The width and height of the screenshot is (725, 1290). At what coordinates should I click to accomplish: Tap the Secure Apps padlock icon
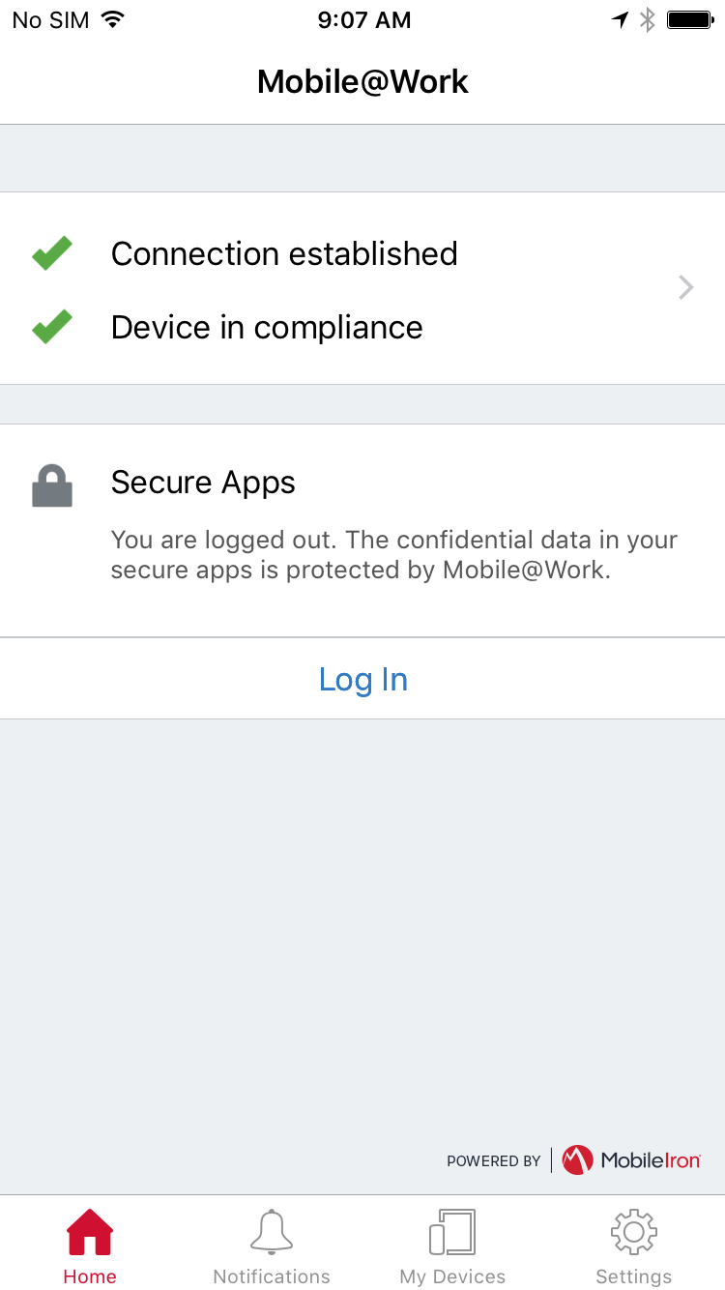[x=52, y=486]
